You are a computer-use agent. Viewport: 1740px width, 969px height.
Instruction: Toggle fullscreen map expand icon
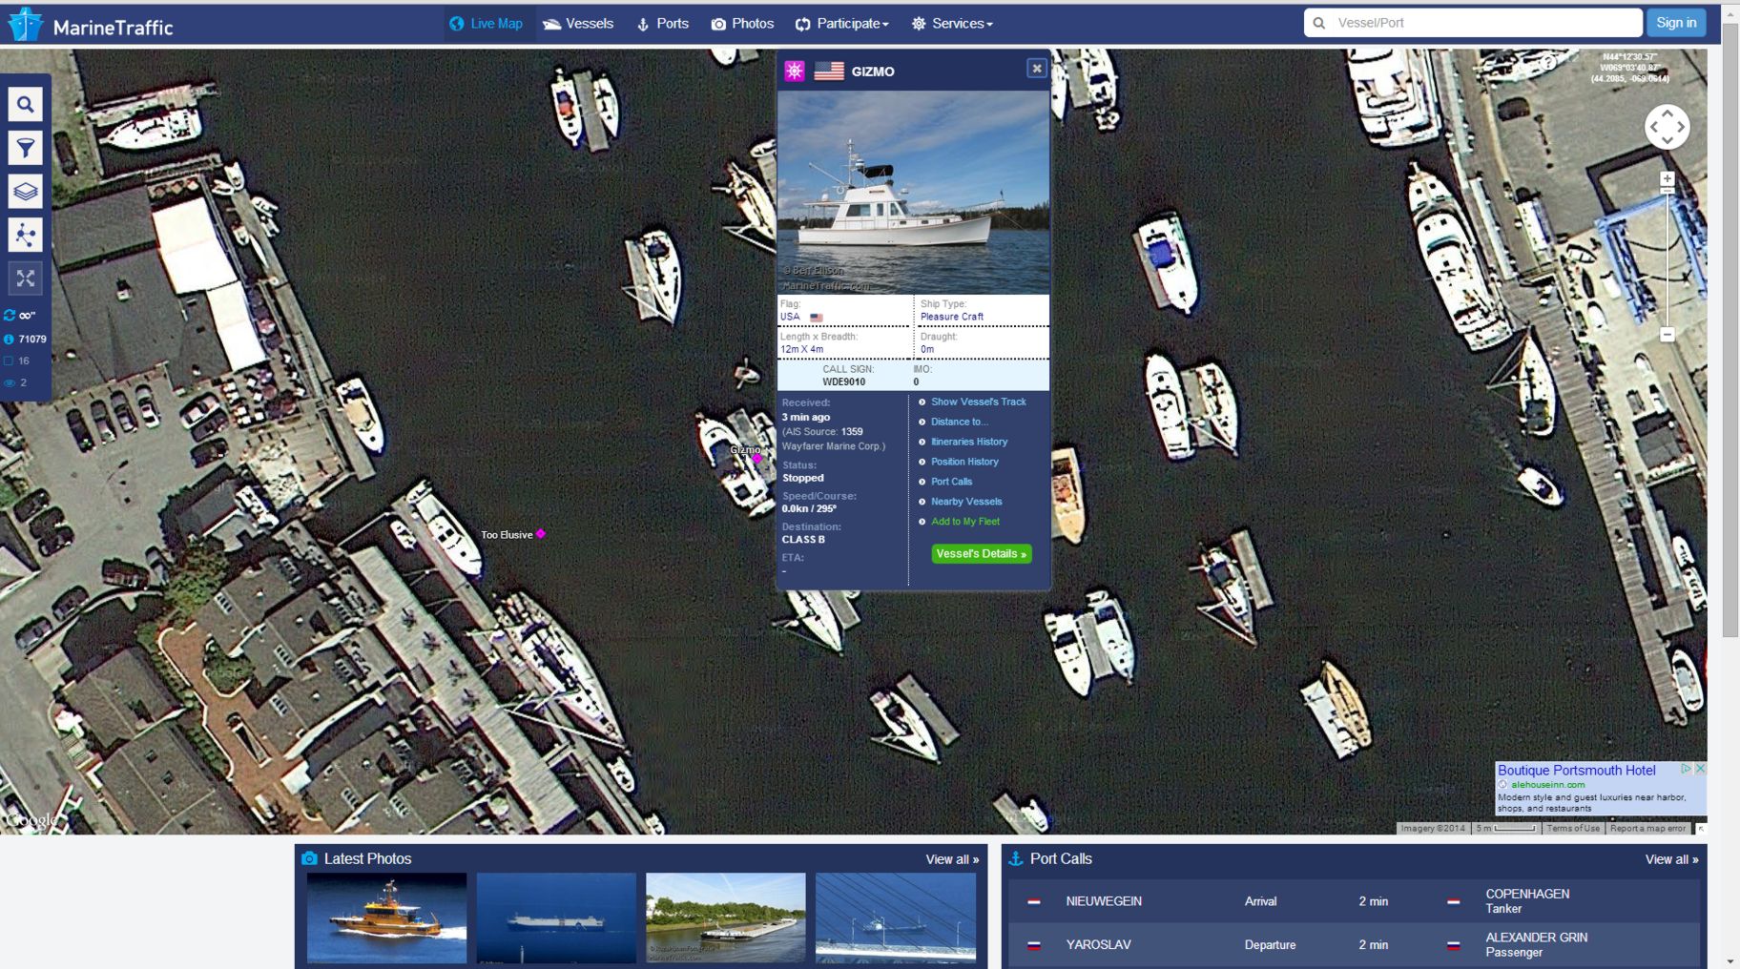(26, 278)
